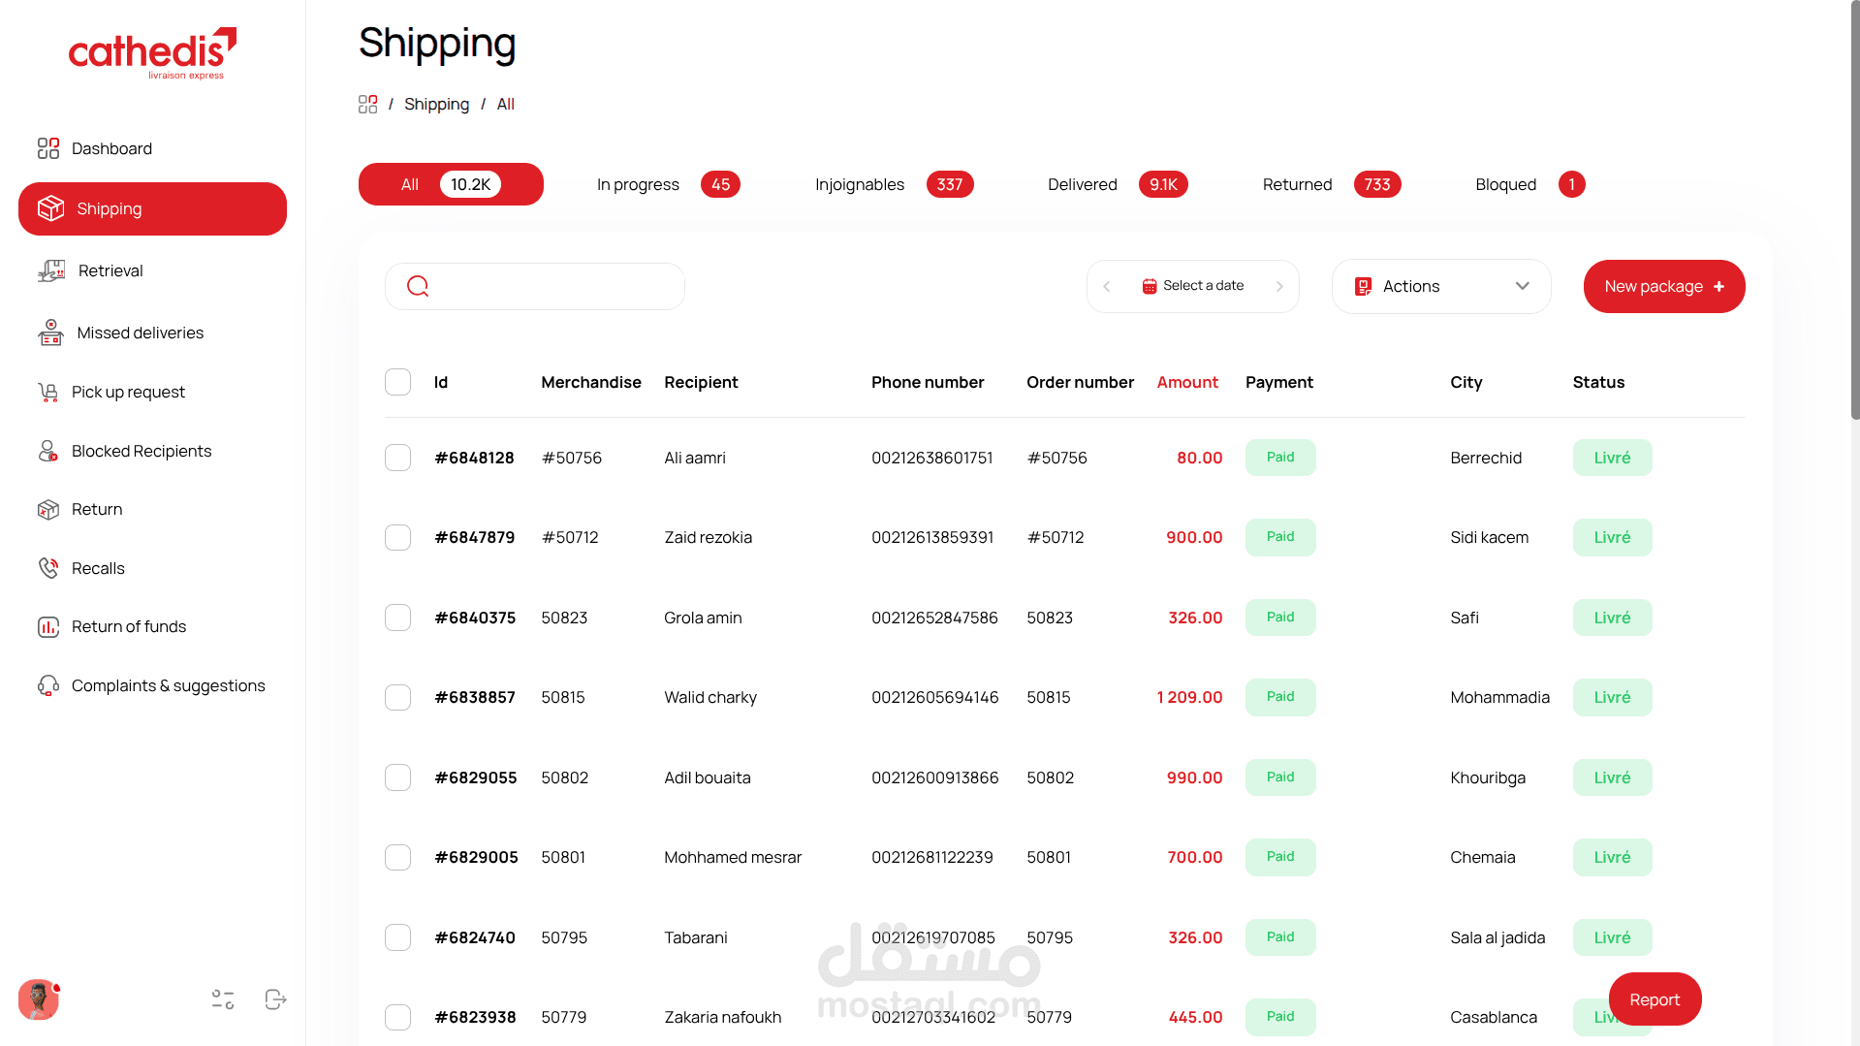Check the row #6840375 checkbox
Image resolution: width=1860 pixels, height=1046 pixels.
point(397,618)
